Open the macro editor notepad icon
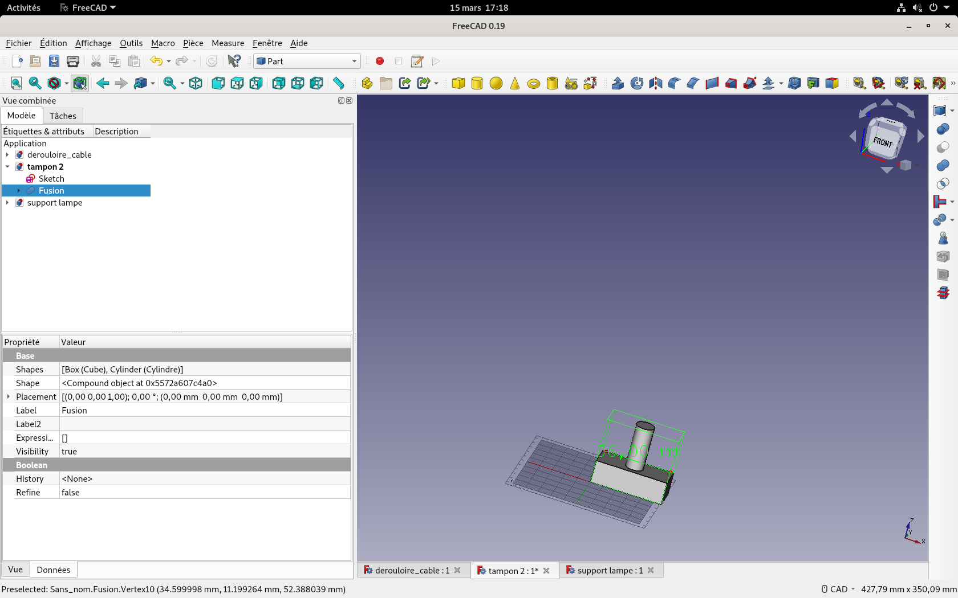This screenshot has width=958, height=598. click(417, 61)
